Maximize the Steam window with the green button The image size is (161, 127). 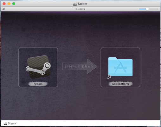pos(14,4)
